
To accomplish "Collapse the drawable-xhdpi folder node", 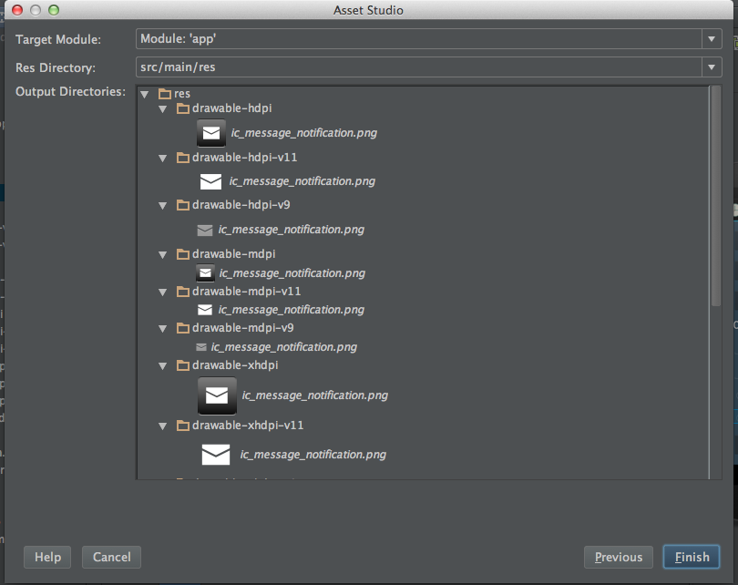I will tap(163, 365).
